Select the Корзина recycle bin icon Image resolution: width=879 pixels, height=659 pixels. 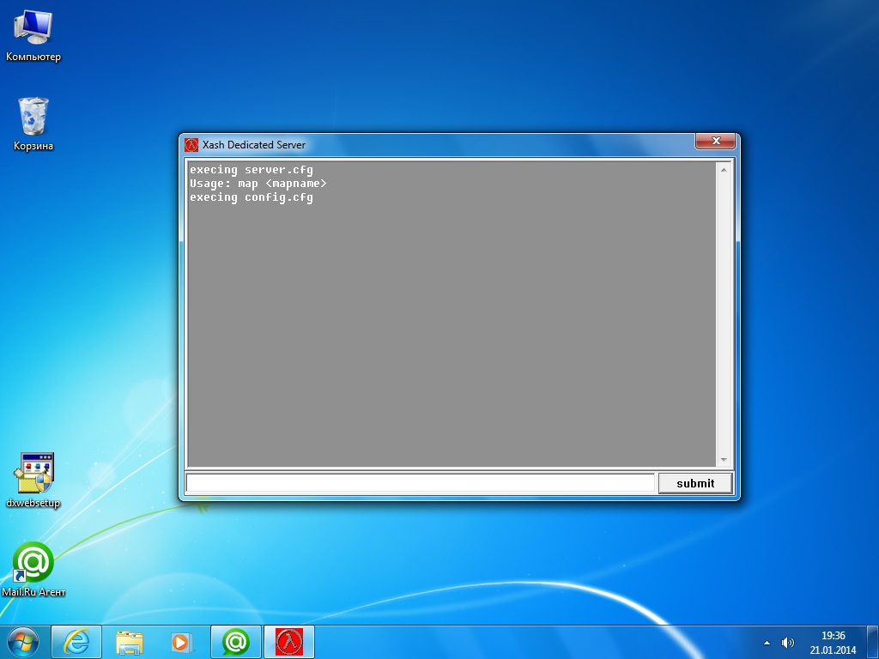[x=33, y=118]
